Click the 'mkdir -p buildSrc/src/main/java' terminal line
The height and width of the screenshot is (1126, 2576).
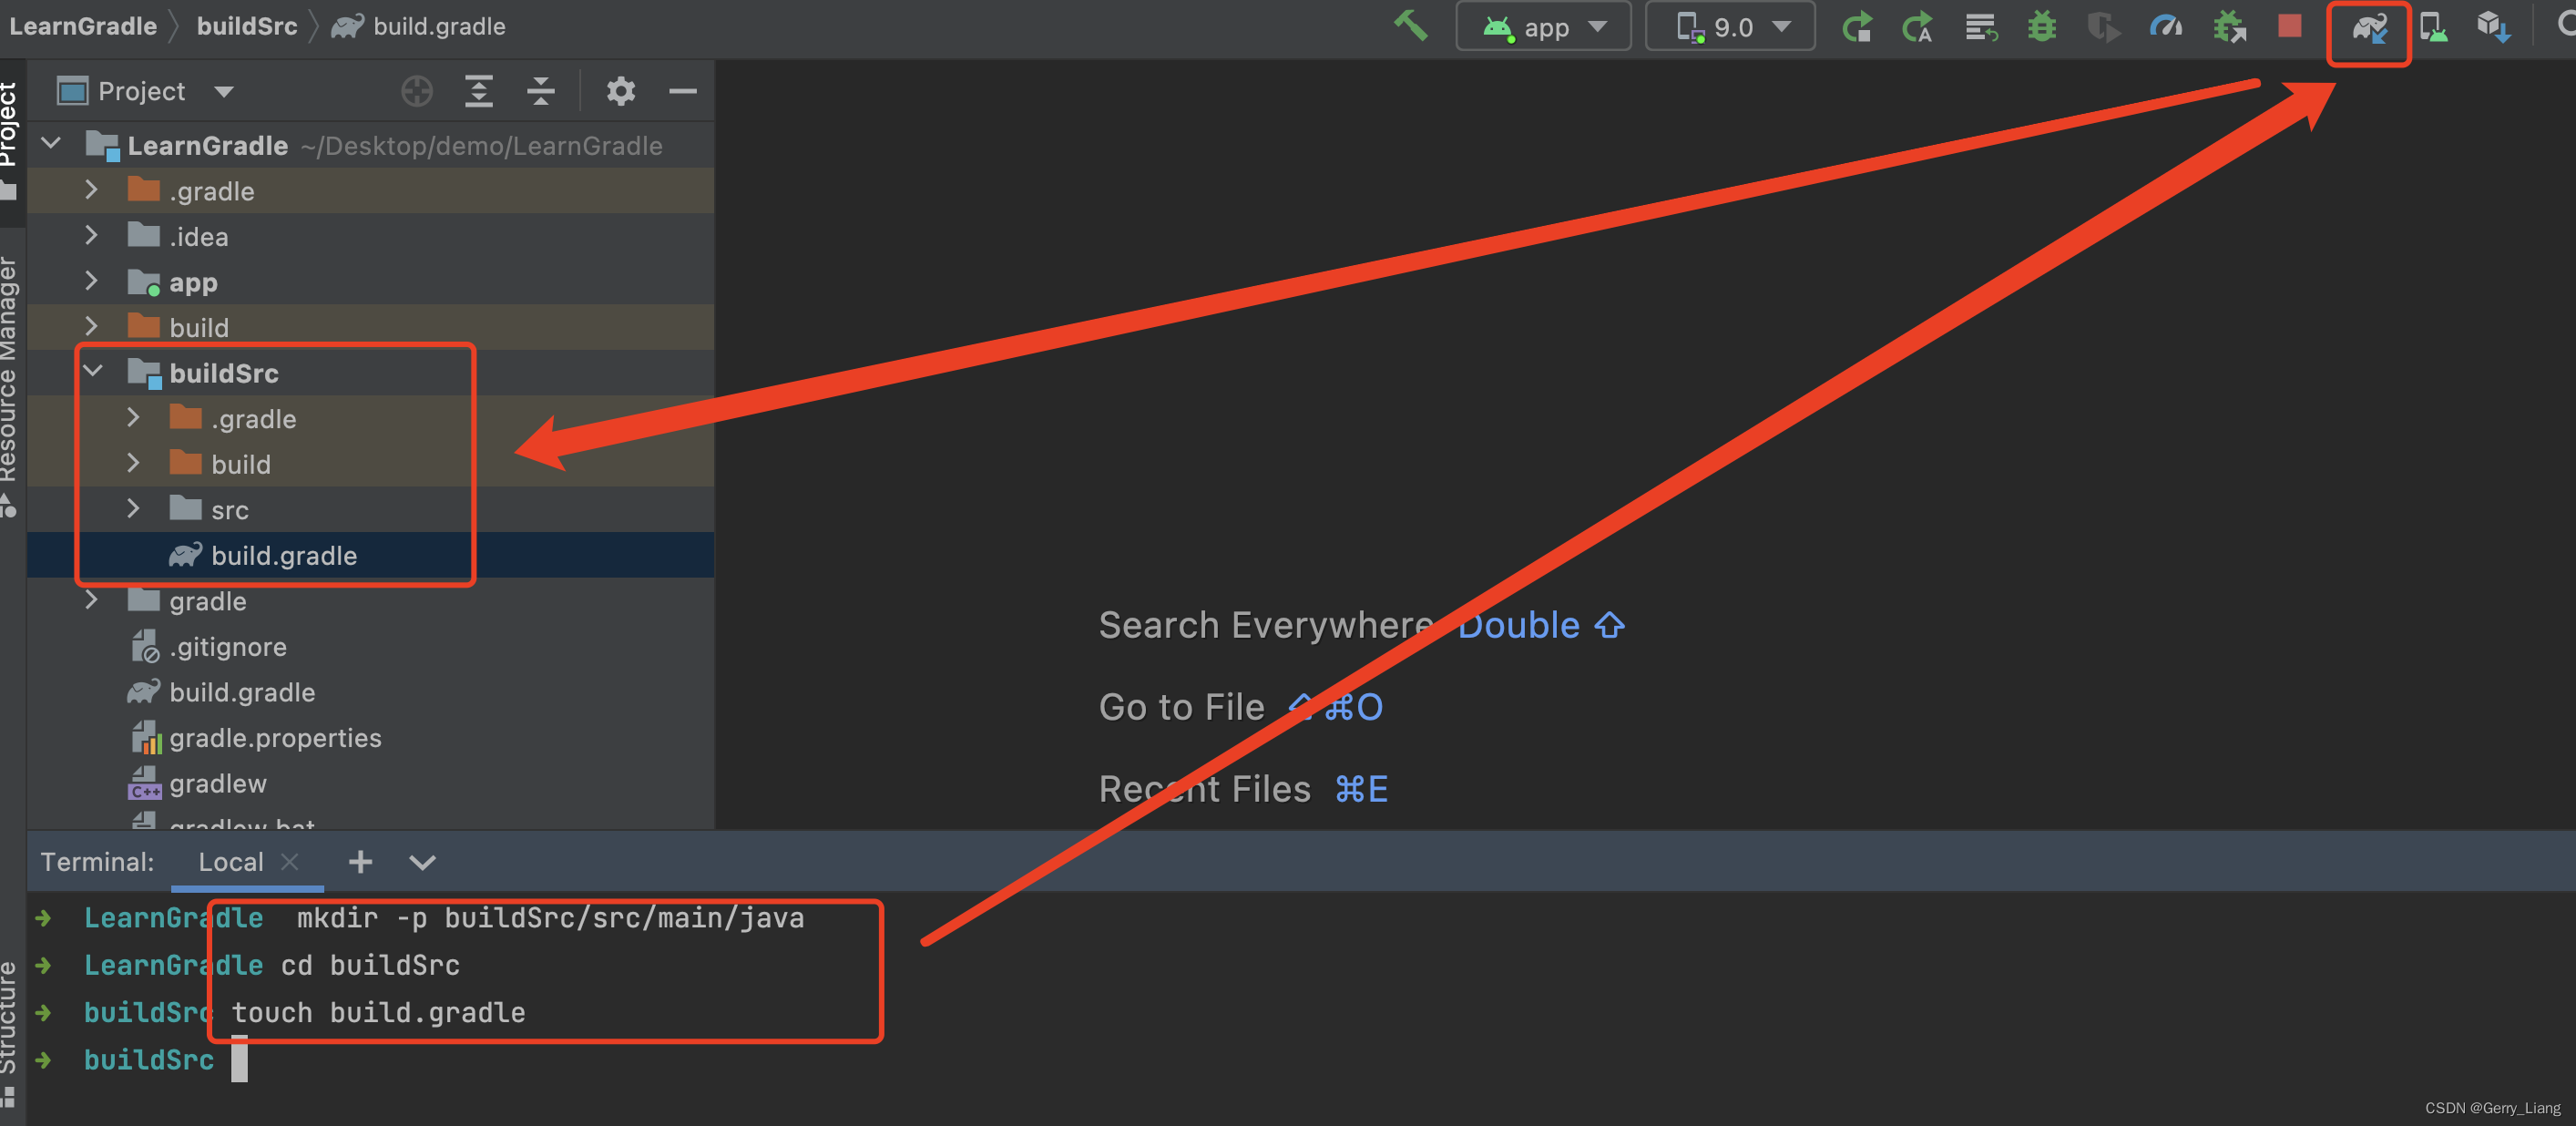click(x=550, y=918)
